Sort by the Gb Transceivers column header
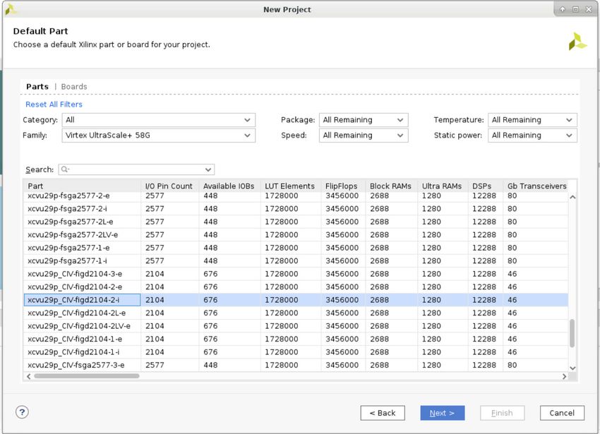The width and height of the screenshot is (600, 434). [536, 186]
